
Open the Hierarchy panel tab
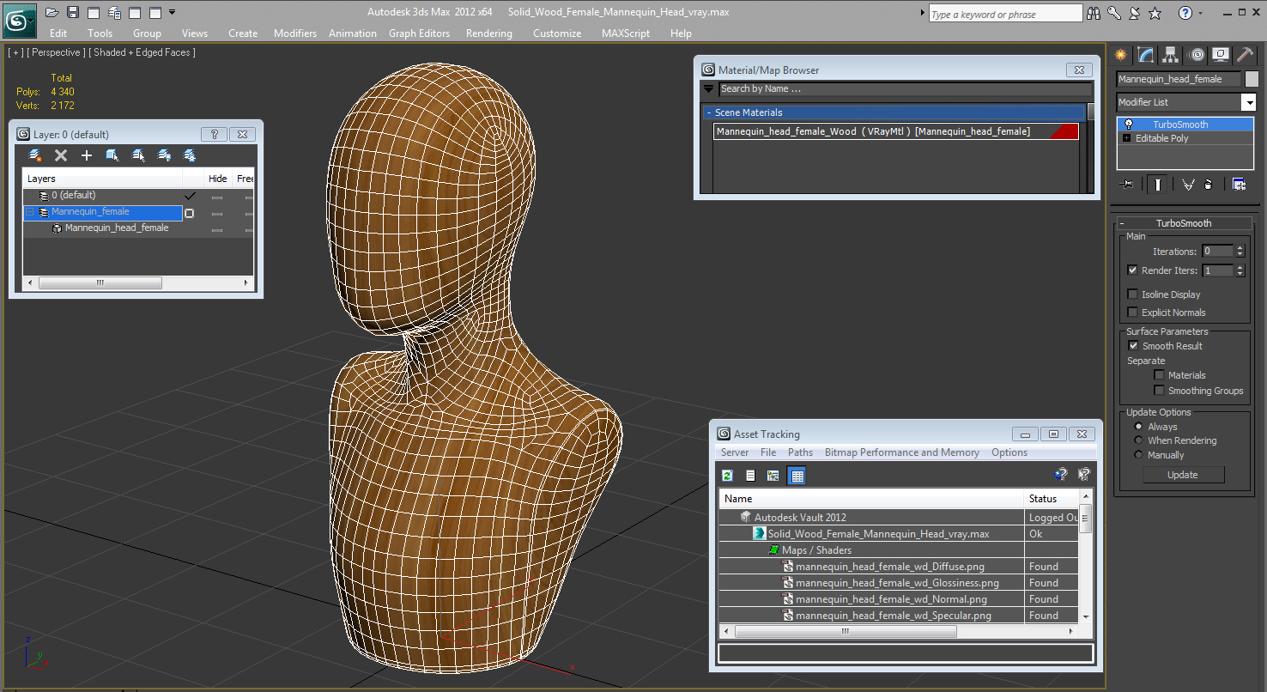(x=1171, y=55)
